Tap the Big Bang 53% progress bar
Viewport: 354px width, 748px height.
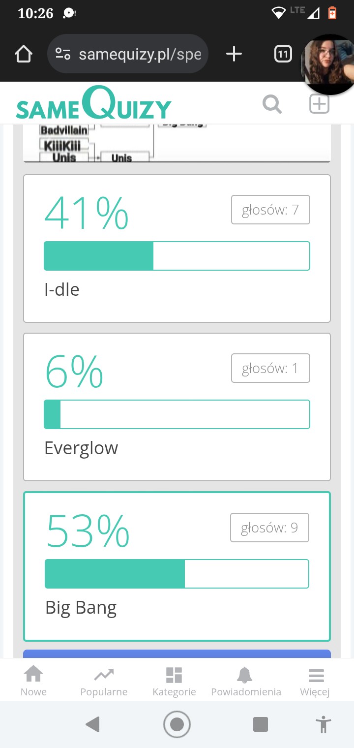click(x=177, y=574)
